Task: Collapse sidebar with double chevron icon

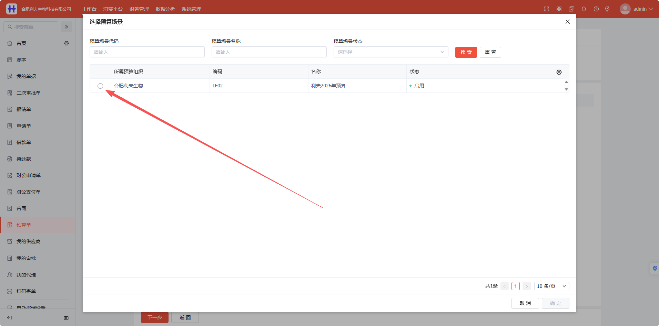Action: (67, 27)
